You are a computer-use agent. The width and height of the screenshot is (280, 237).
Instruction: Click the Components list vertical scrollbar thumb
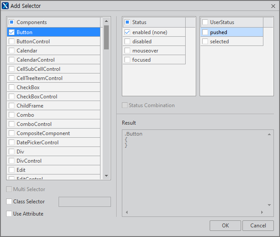pos(106,37)
